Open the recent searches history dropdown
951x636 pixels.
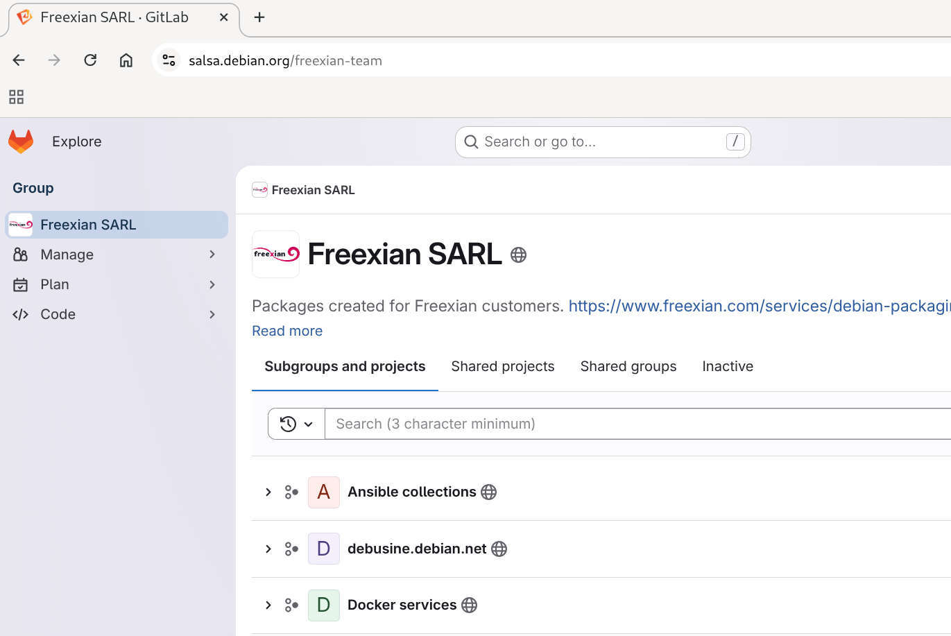coord(296,424)
